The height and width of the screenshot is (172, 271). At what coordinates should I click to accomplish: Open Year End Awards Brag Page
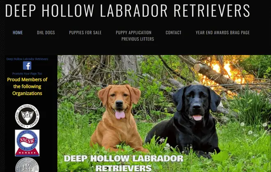pyautogui.click(x=223, y=32)
